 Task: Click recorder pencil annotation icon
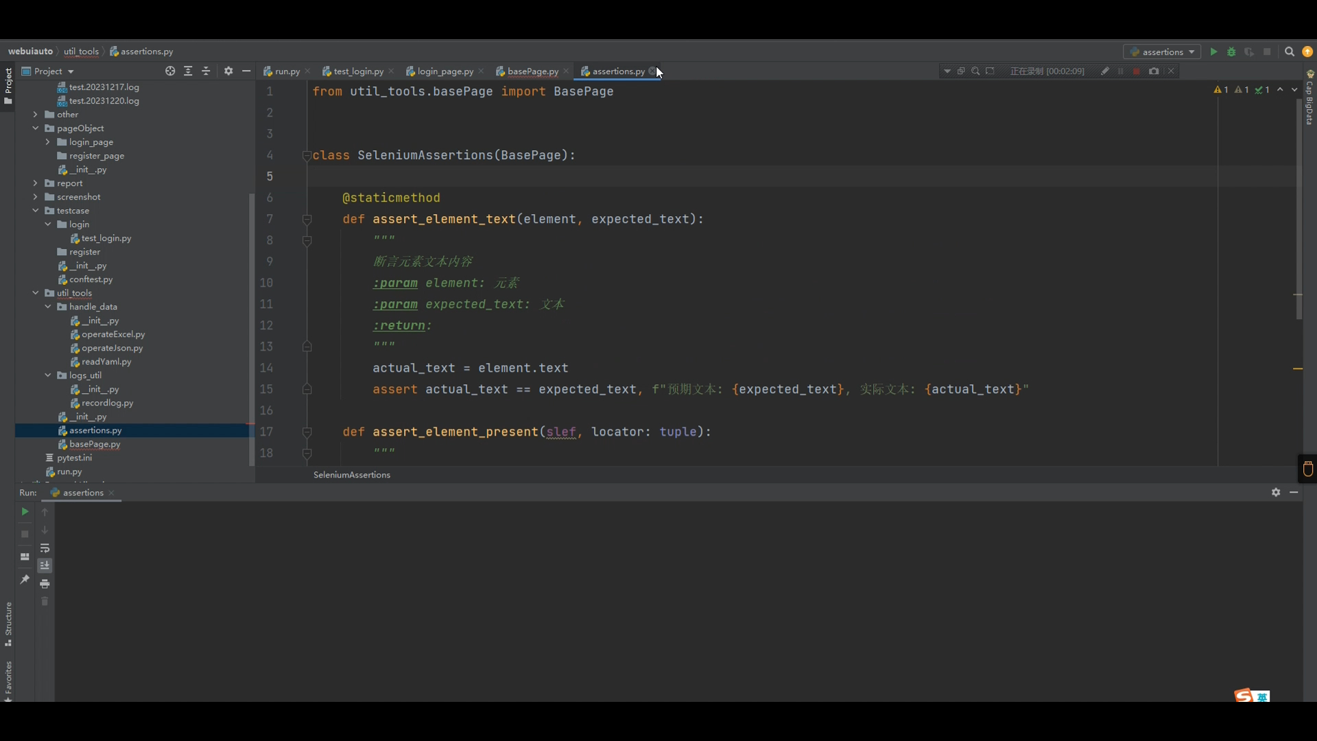point(1105,71)
